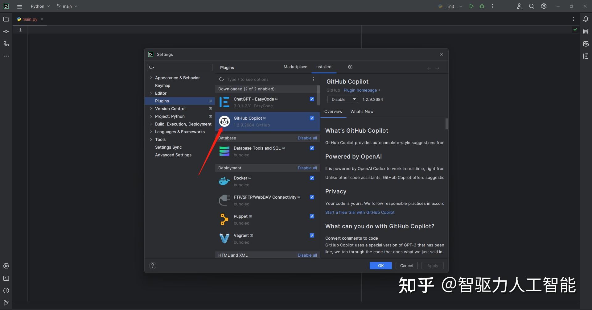Open the main branch dropdown

click(x=67, y=6)
